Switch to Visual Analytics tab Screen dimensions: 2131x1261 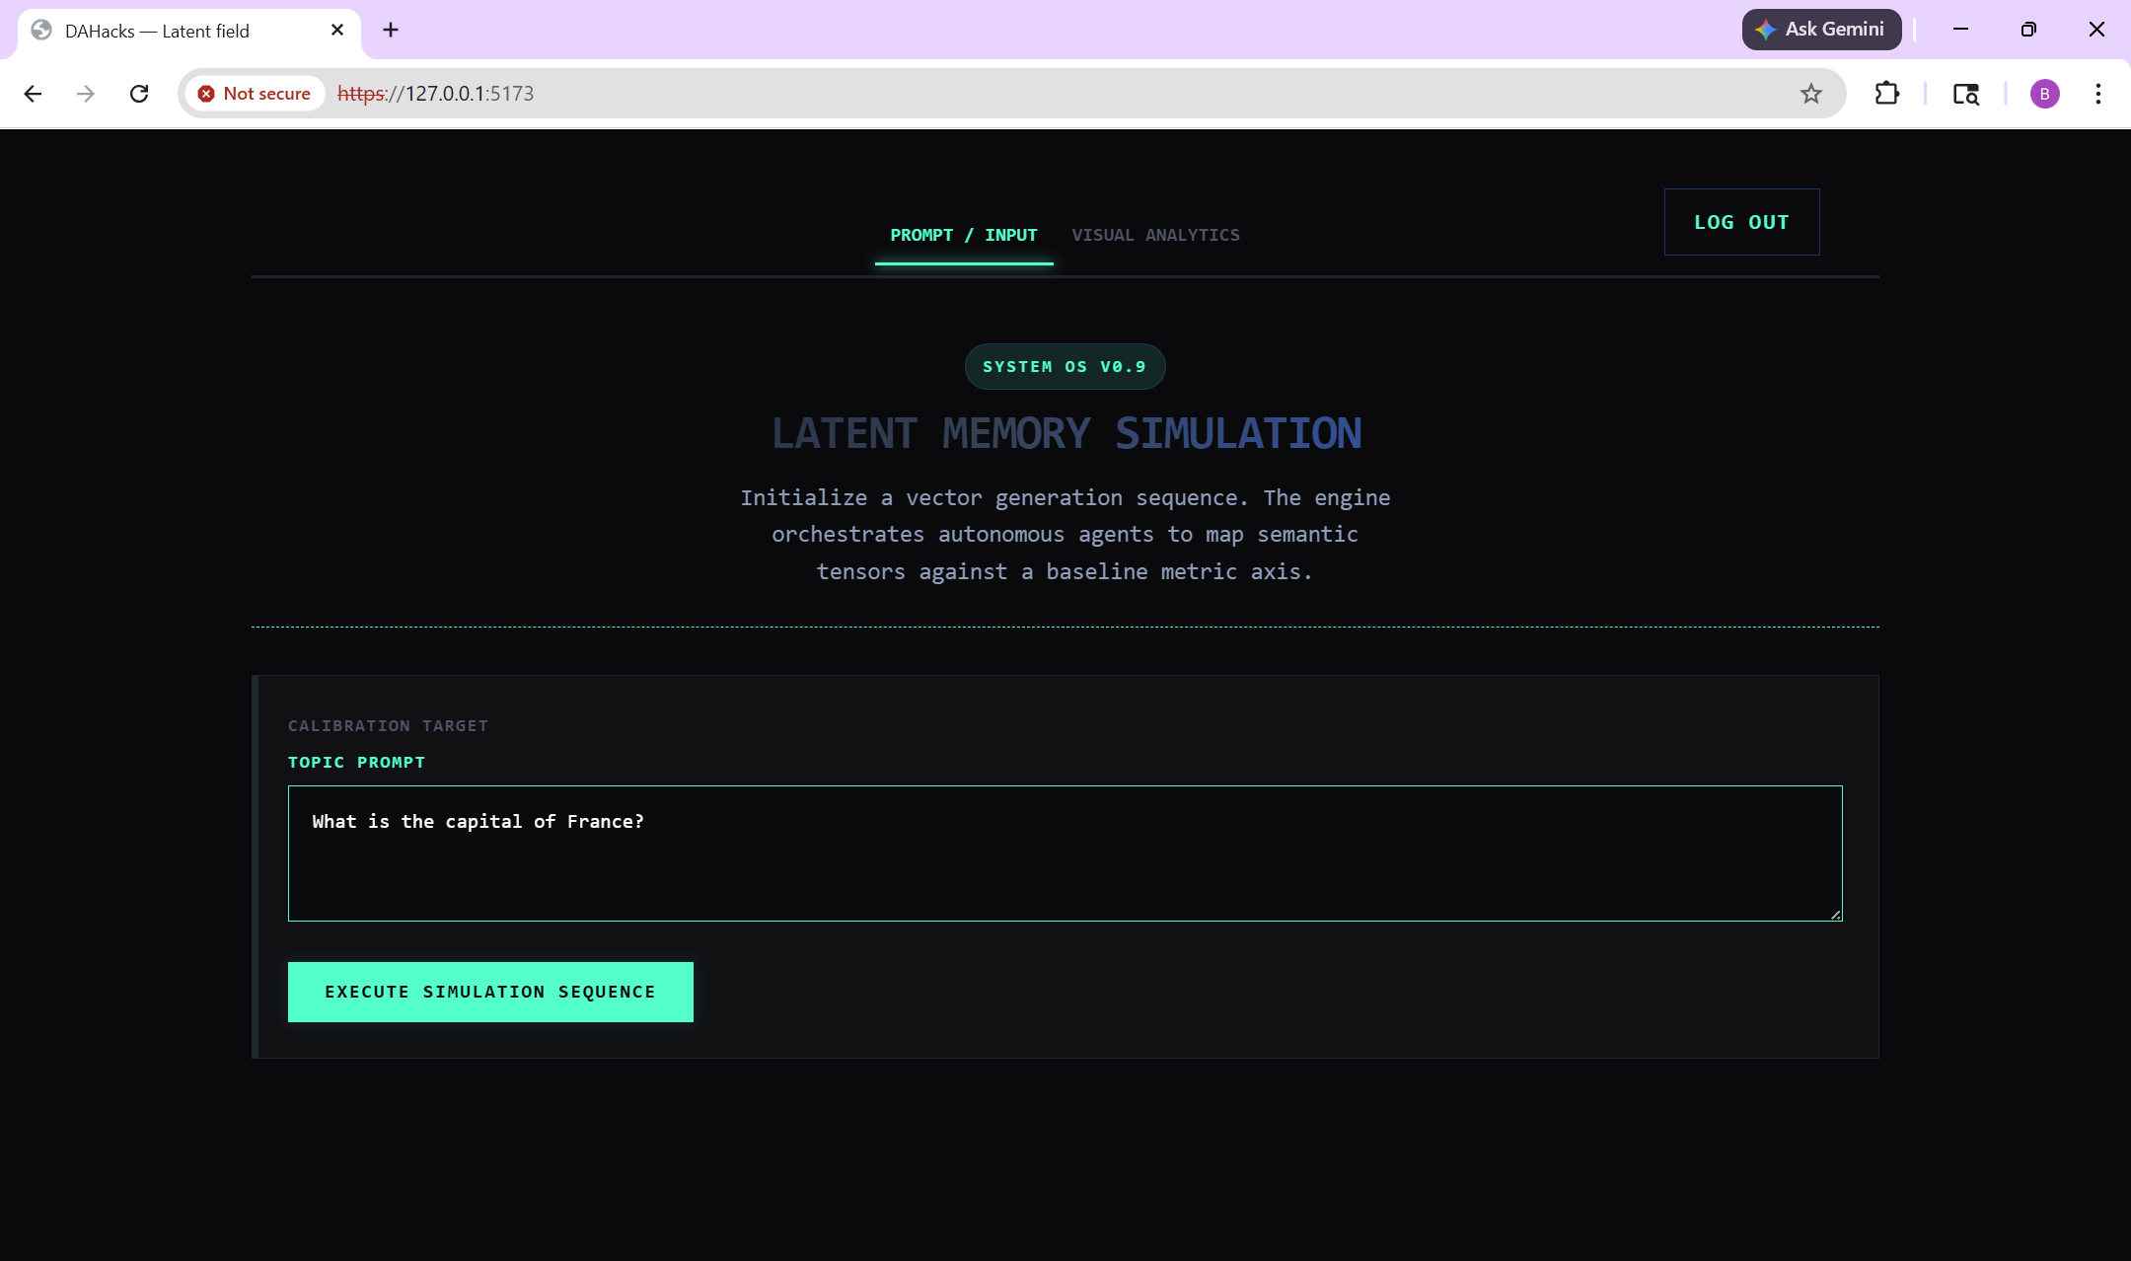point(1155,235)
